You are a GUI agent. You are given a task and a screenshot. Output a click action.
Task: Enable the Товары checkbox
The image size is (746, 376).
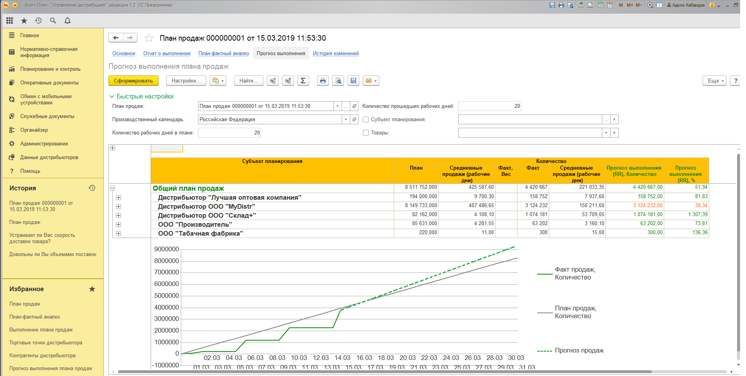point(366,133)
